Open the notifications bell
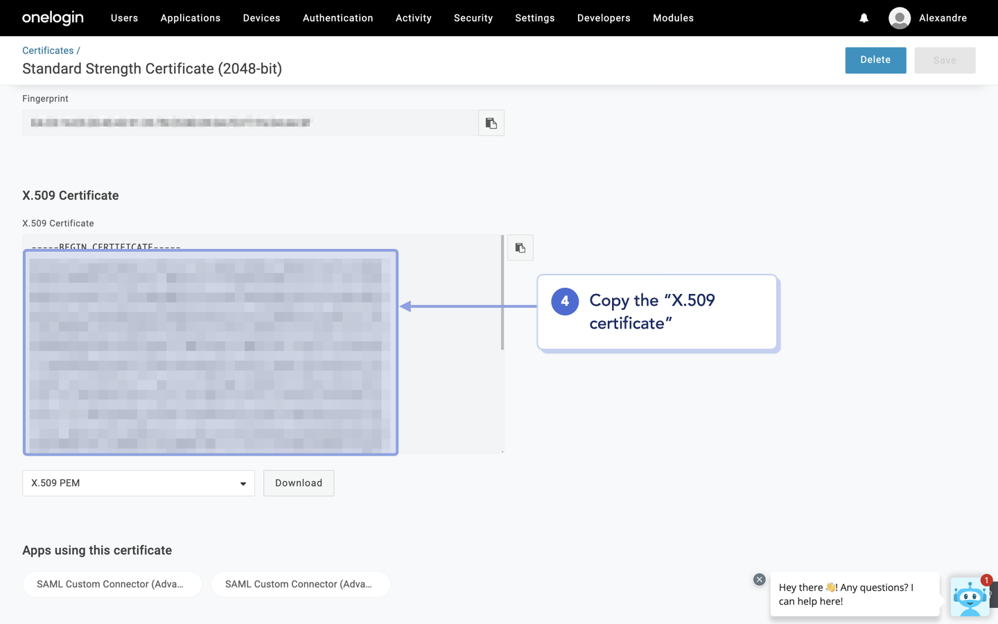Screen dimensions: 998x624 coord(864,18)
